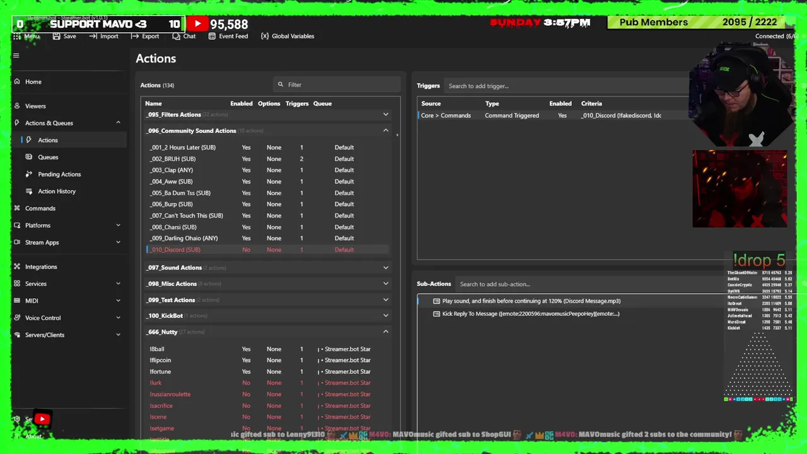This screenshot has width=807, height=454.
Task: Click the Commands sidebar icon
Action: click(17, 208)
